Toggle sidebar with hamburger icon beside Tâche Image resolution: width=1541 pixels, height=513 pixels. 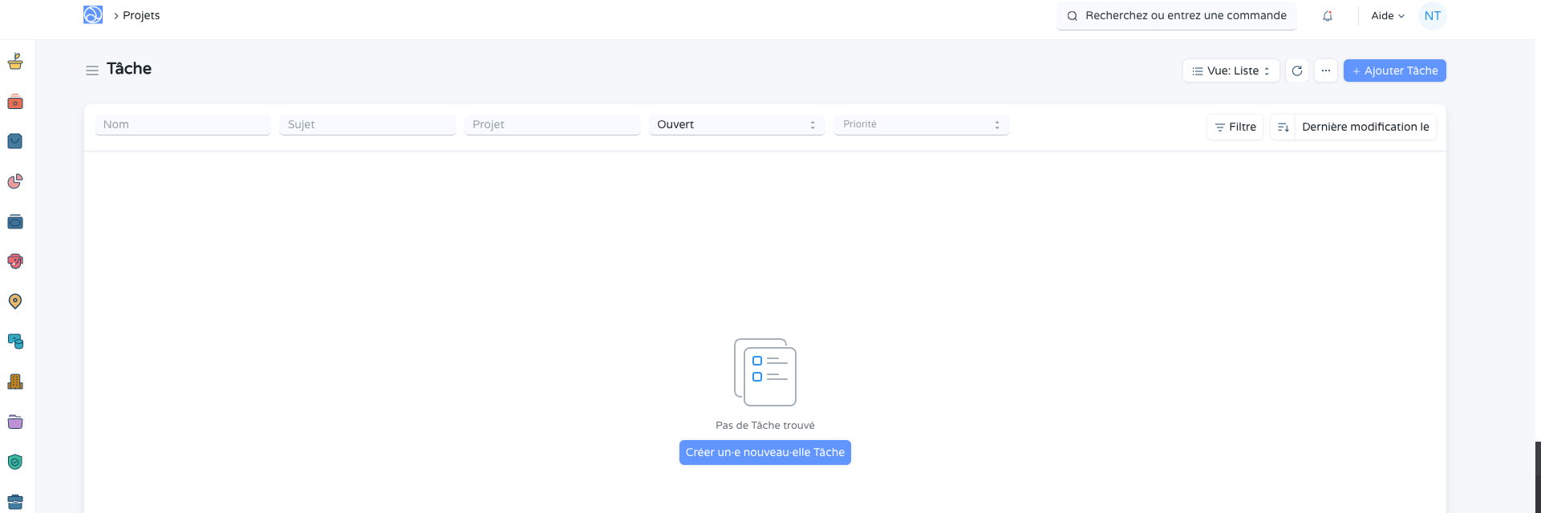coord(92,71)
